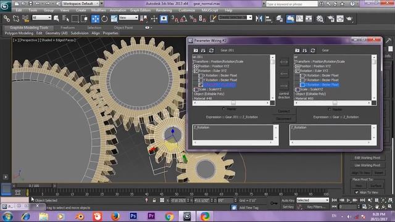Click the Select and Manipulate tool
The width and height of the screenshot is (395, 222).
(x=154, y=18)
